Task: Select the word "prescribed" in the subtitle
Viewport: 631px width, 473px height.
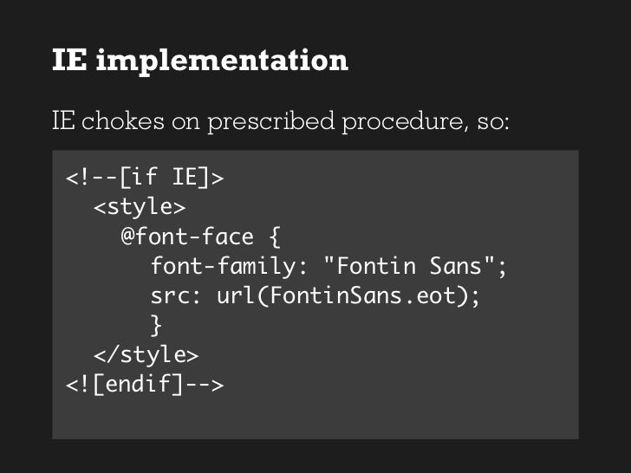Action: coord(270,121)
